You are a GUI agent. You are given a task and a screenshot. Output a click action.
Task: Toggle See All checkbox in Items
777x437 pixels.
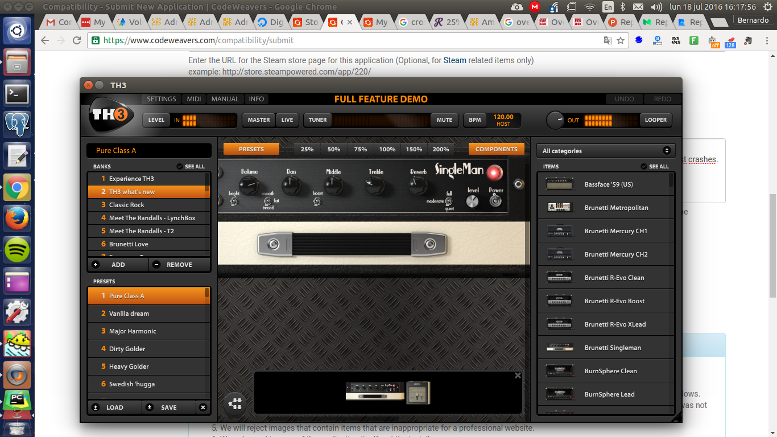pyautogui.click(x=644, y=167)
